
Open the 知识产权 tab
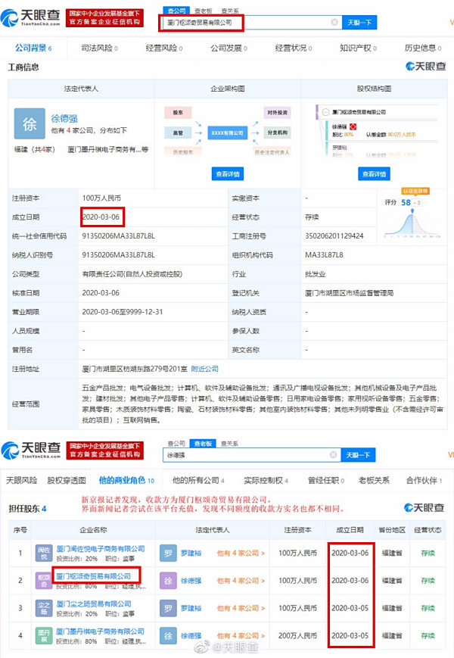click(358, 48)
